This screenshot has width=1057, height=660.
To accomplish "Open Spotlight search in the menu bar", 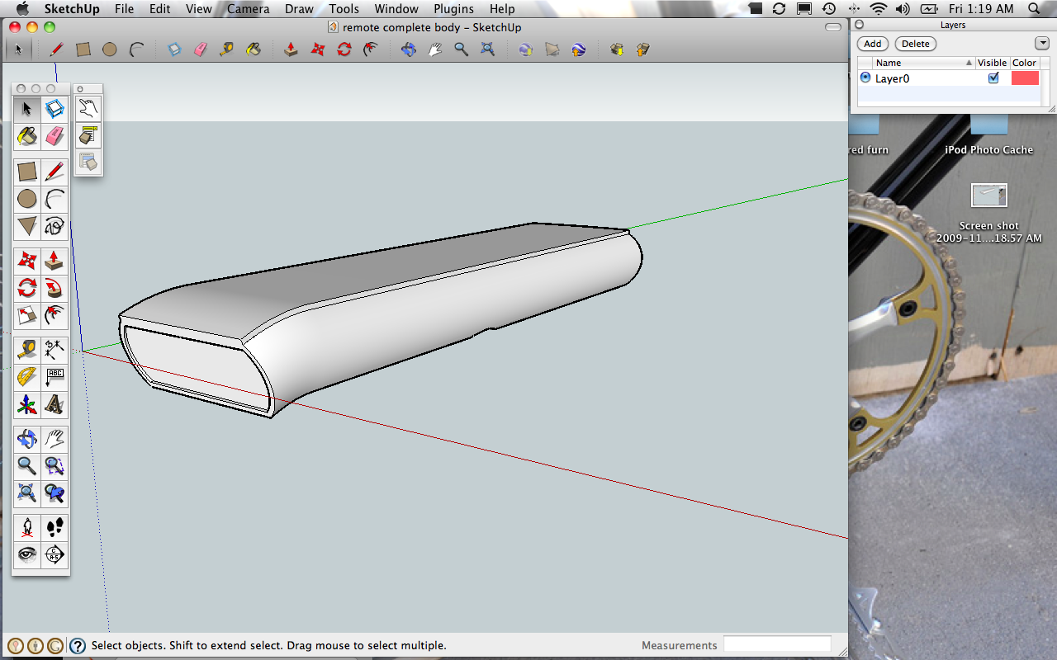I will click(x=1036, y=9).
